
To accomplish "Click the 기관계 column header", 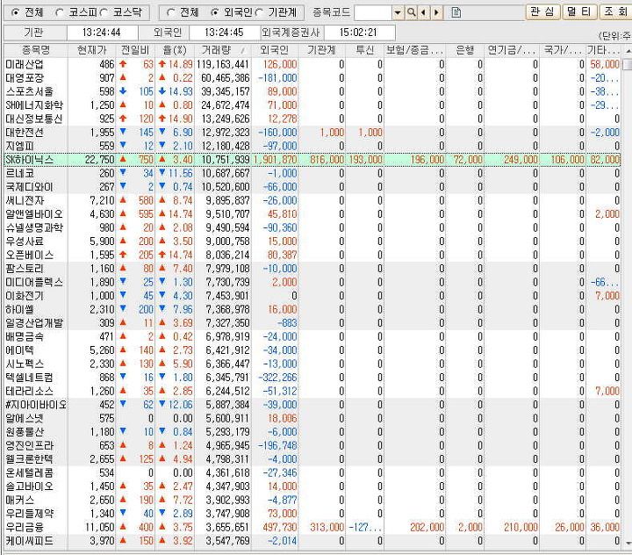I will point(321,50).
